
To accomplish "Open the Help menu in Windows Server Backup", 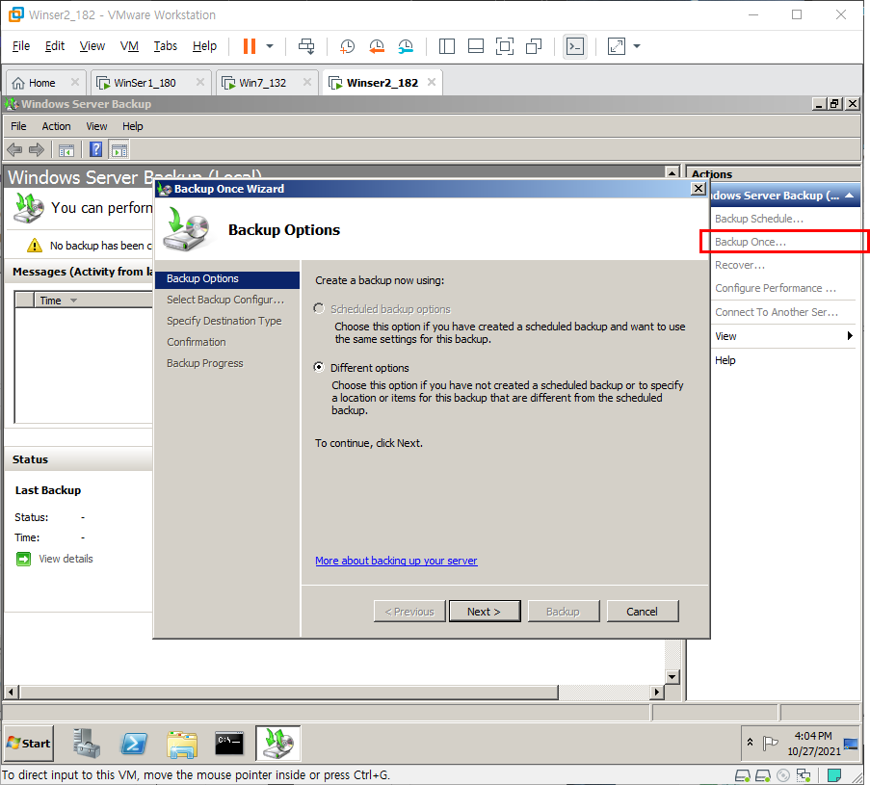I will [133, 126].
